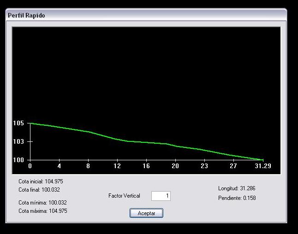Click the 4 distance axis label
The width and height of the screenshot is (298, 234).
[60, 166]
